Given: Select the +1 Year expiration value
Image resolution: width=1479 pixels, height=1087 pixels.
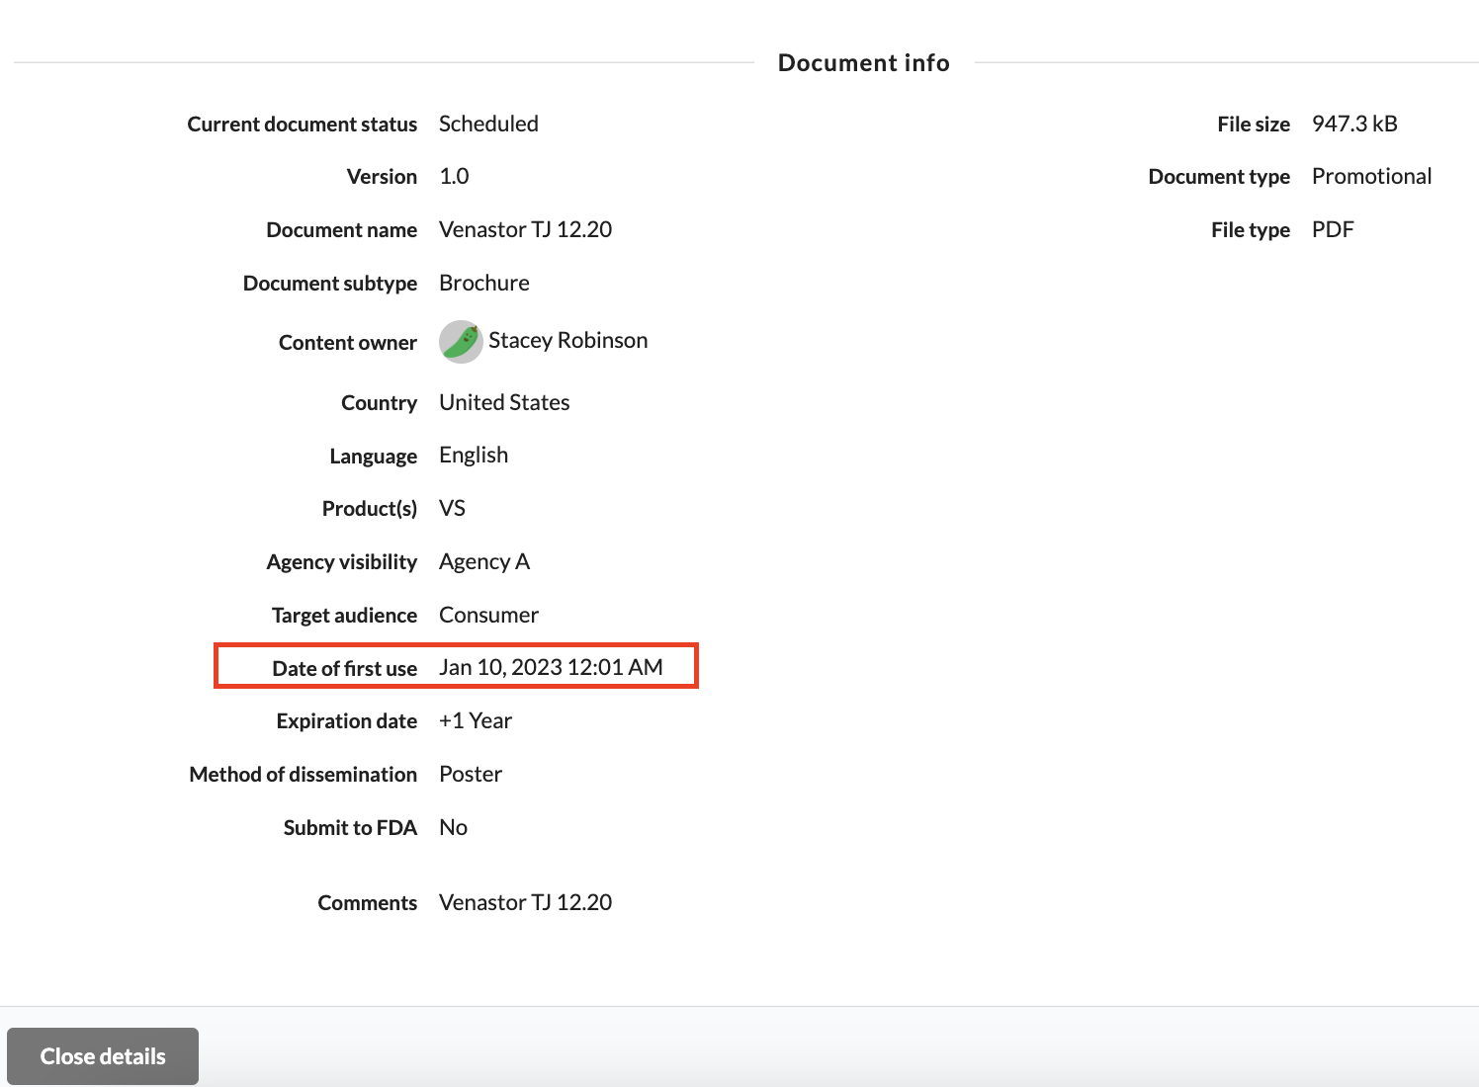Looking at the screenshot, I should pyautogui.click(x=476, y=720).
